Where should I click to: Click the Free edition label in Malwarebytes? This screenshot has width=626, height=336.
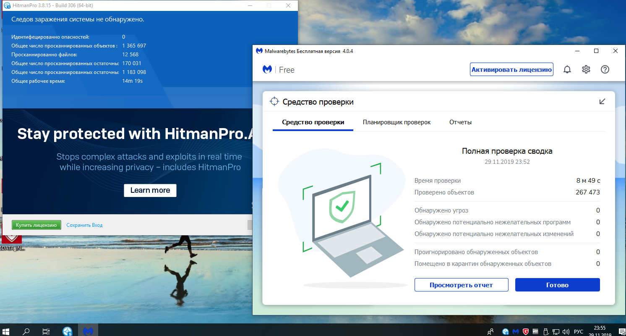(287, 70)
